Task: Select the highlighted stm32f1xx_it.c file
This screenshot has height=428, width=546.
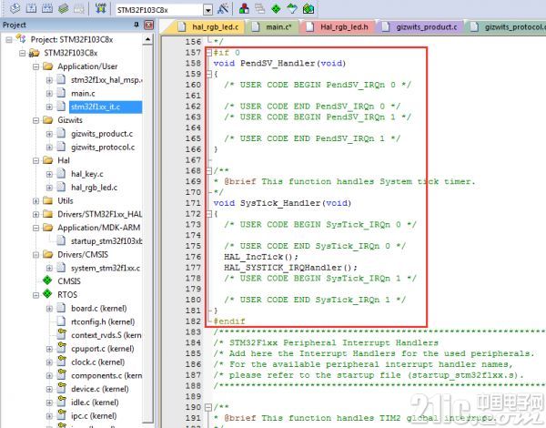Action: 106,107
